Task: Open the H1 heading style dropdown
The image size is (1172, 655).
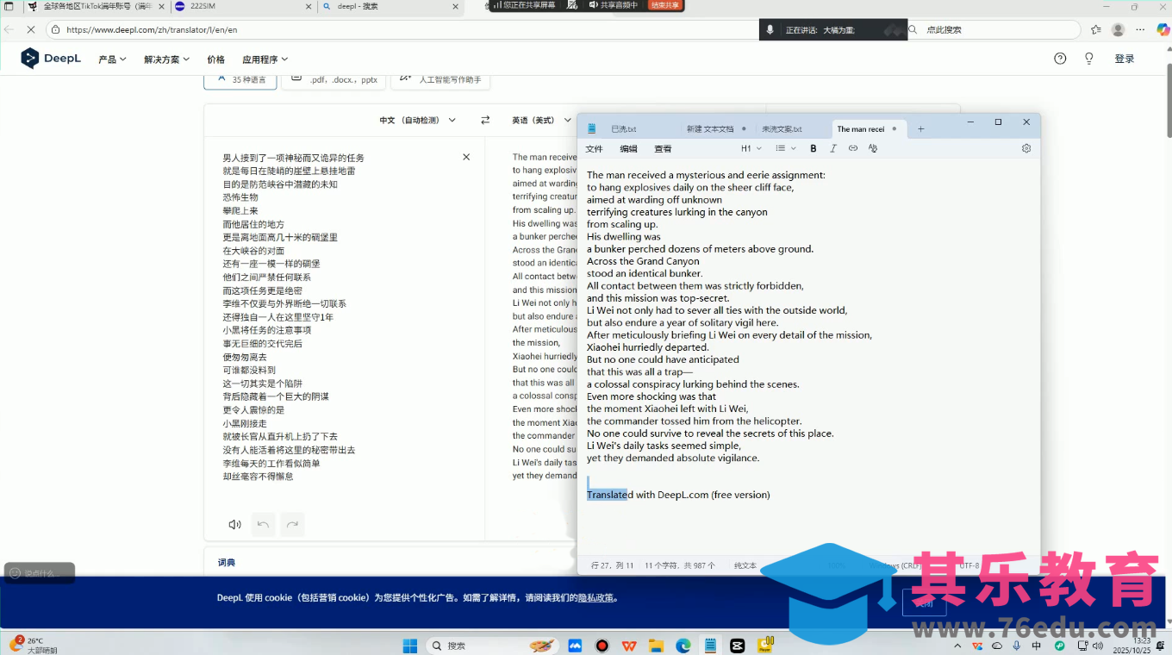Action: tap(749, 148)
